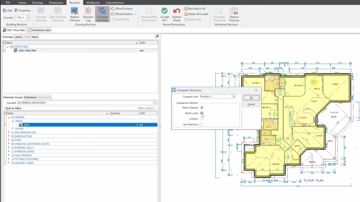
Task: Switch to the Layers panel tab
Action: click(18, 37)
